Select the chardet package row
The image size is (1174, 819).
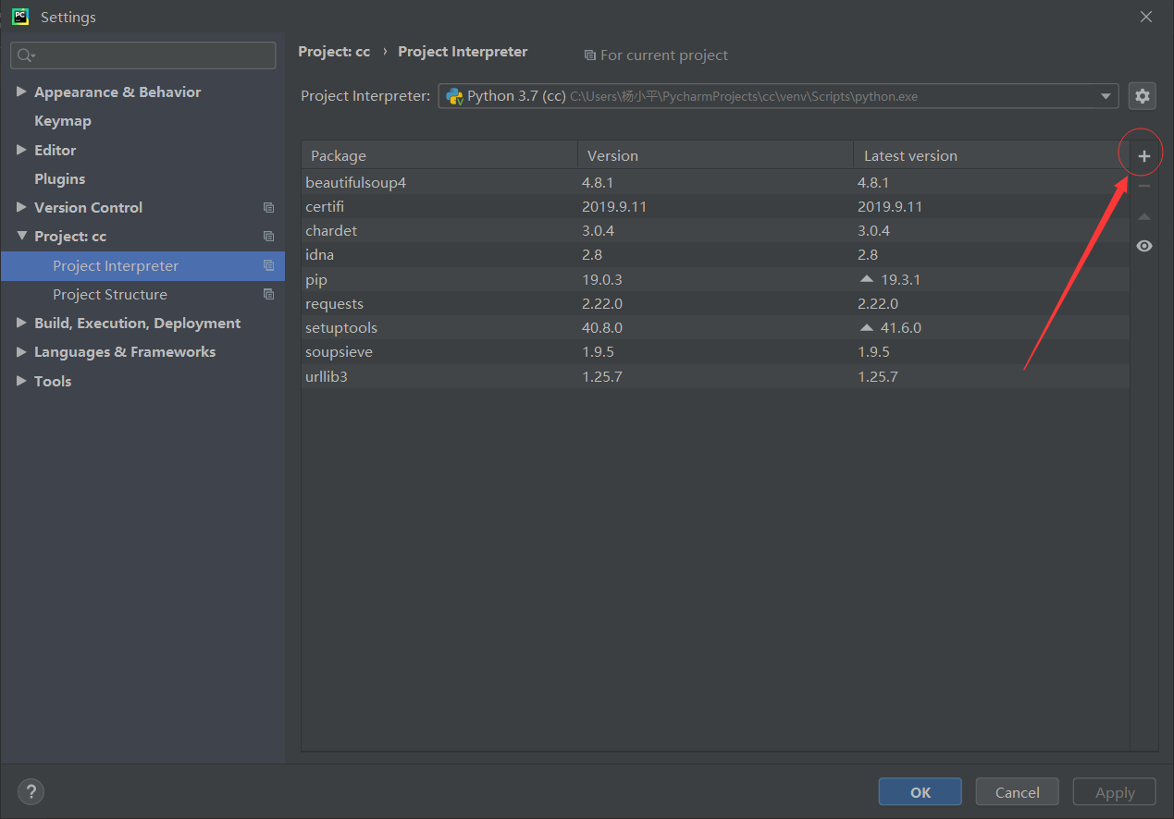pos(715,230)
